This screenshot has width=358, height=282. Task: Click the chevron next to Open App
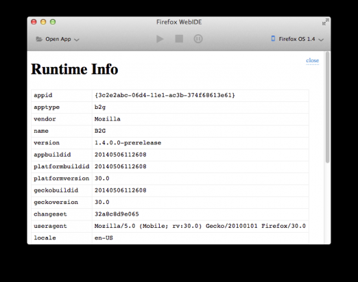tap(77, 40)
